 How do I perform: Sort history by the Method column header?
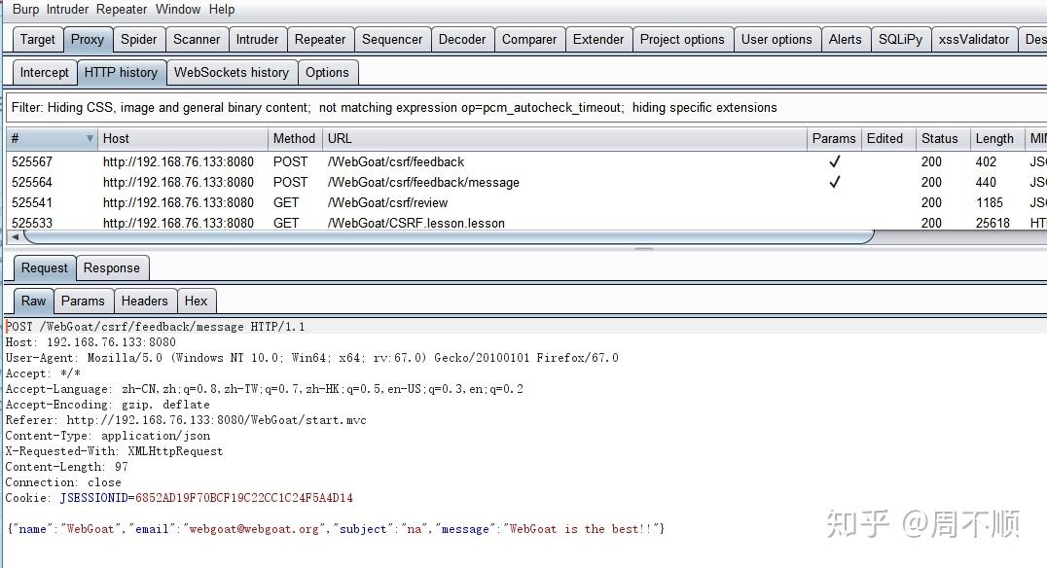293,139
